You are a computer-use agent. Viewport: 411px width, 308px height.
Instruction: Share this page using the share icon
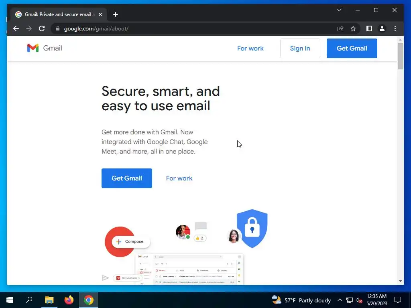tap(340, 28)
